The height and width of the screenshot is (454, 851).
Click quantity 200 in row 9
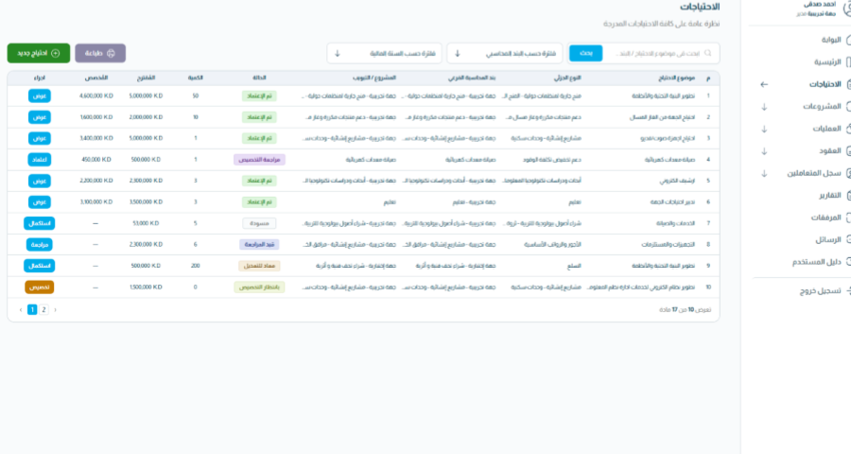tap(196, 266)
